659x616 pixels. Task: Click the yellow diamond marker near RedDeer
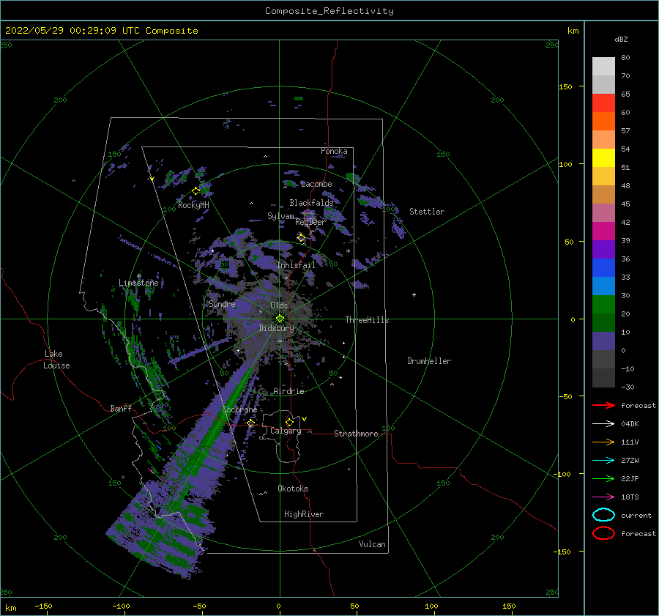(302, 238)
